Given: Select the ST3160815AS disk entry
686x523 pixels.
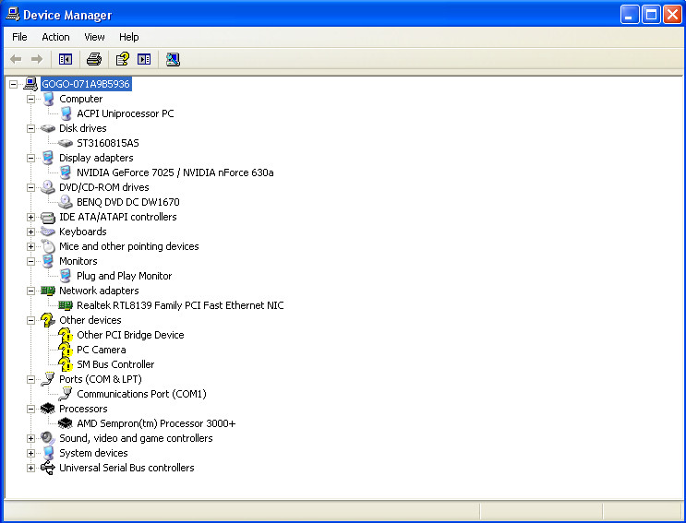Looking at the screenshot, I should point(108,143).
